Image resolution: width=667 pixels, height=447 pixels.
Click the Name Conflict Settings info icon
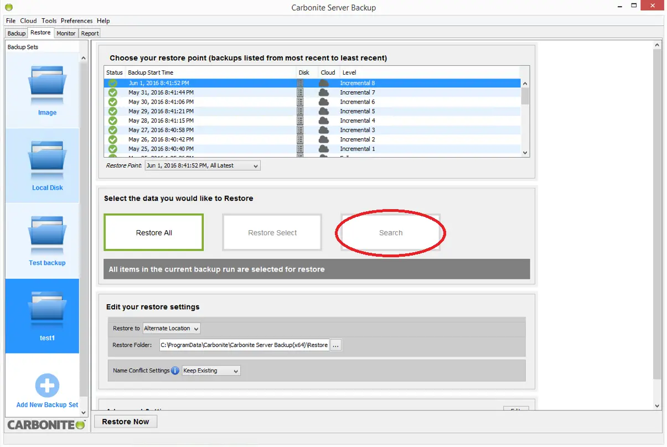[175, 371]
